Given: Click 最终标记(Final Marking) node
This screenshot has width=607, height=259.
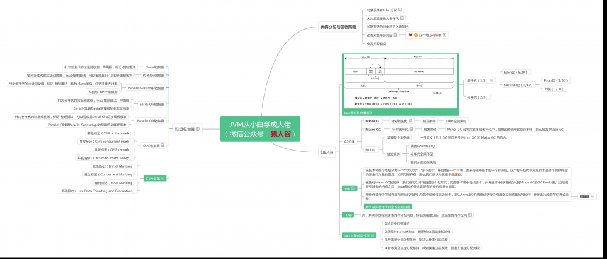Looking at the screenshot, I should (x=115, y=183).
